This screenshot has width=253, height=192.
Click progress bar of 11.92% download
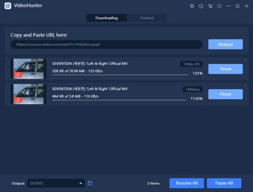[x=119, y=100]
